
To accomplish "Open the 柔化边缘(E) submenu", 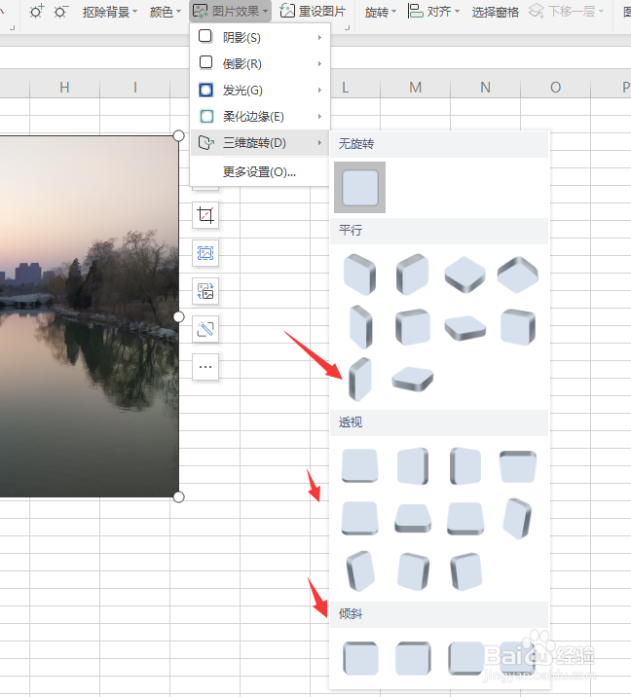I will click(x=260, y=116).
